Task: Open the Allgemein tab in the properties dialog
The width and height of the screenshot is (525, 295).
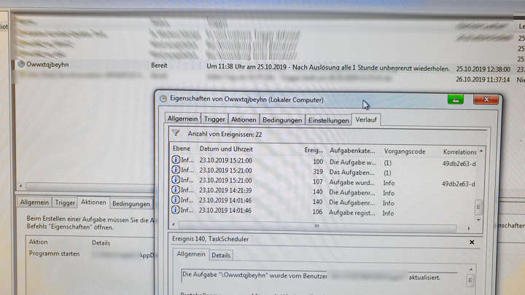Action: 182,119
